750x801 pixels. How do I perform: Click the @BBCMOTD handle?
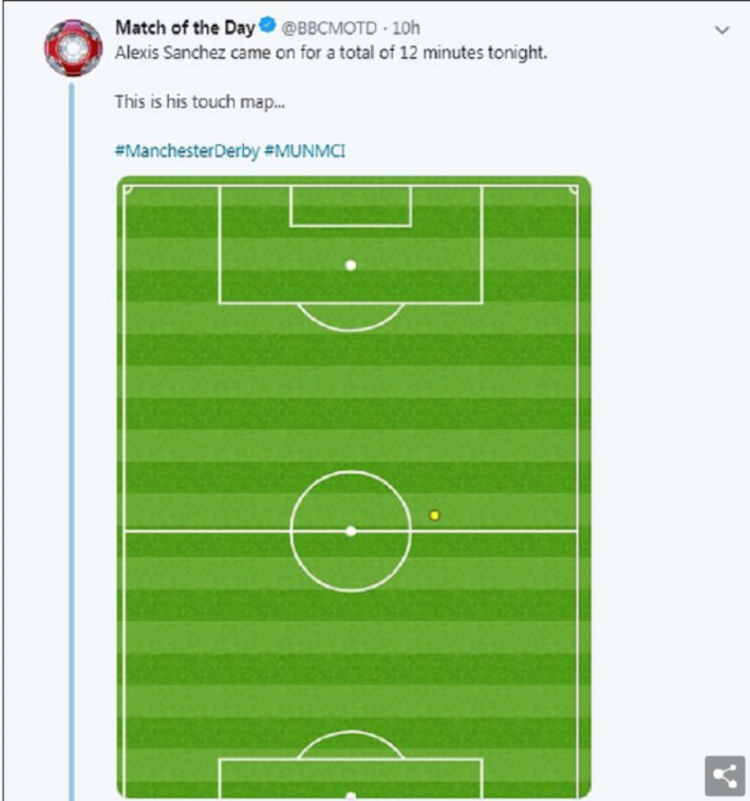click(x=329, y=28)
